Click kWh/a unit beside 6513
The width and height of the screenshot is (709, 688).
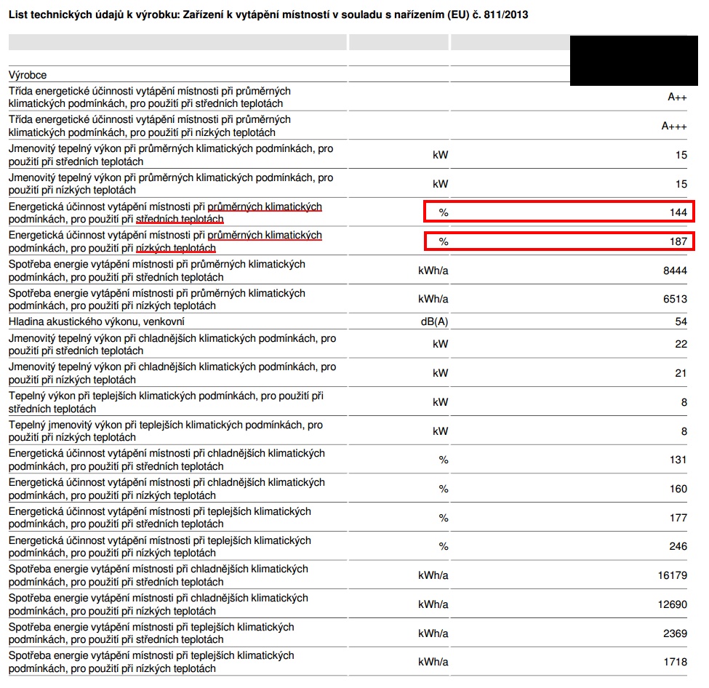coord(433,299)
